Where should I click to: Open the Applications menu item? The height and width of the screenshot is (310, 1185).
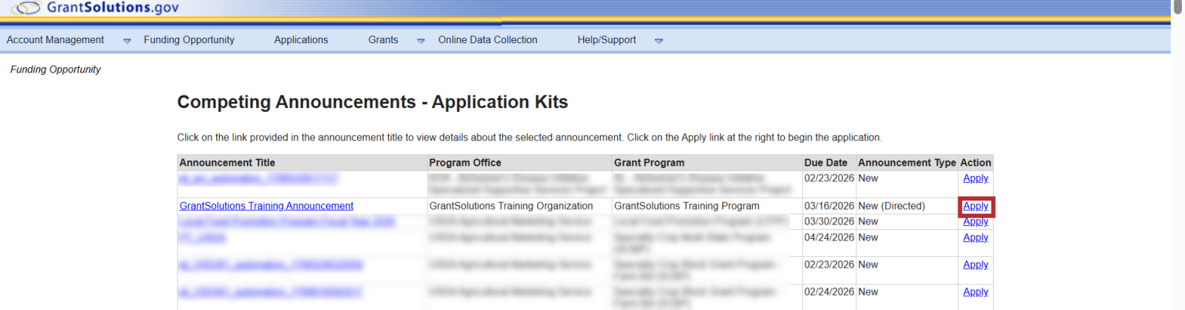(x=301, y=40)
